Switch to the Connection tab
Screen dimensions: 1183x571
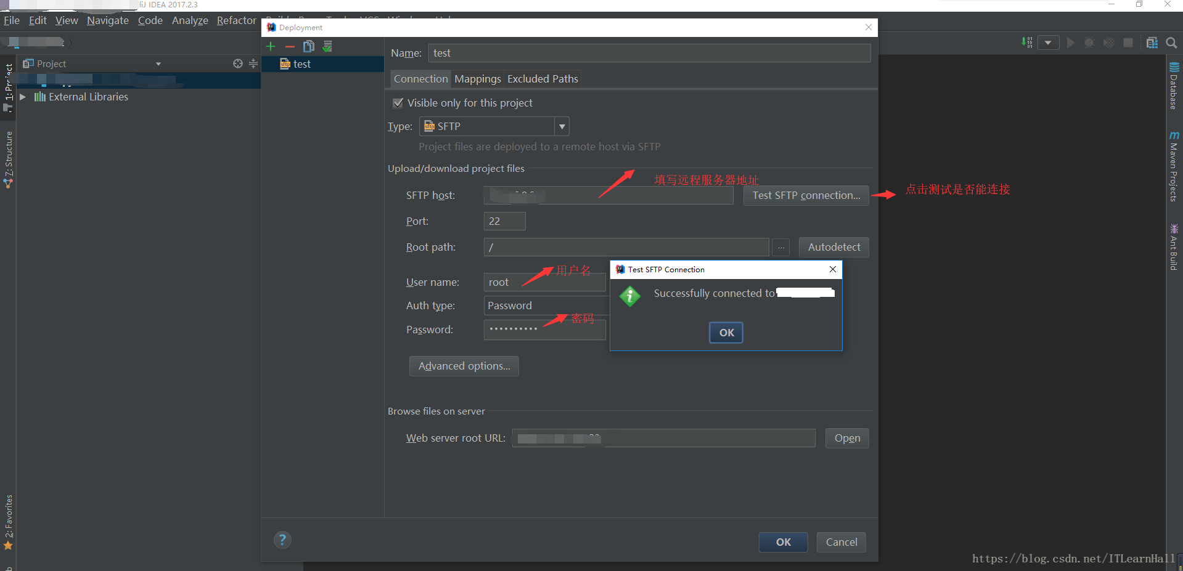(420, 79)
